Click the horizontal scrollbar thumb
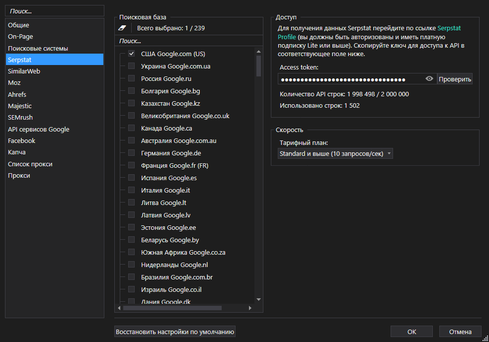The image size is (489, 342). [172, 308]
